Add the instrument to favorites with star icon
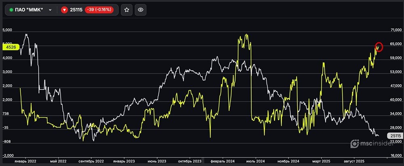The width and height of the screenshot is (404, 166). [x=126, y=10]
